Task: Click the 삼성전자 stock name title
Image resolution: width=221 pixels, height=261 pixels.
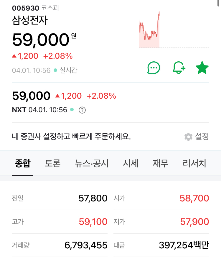Action: [30, 20]
